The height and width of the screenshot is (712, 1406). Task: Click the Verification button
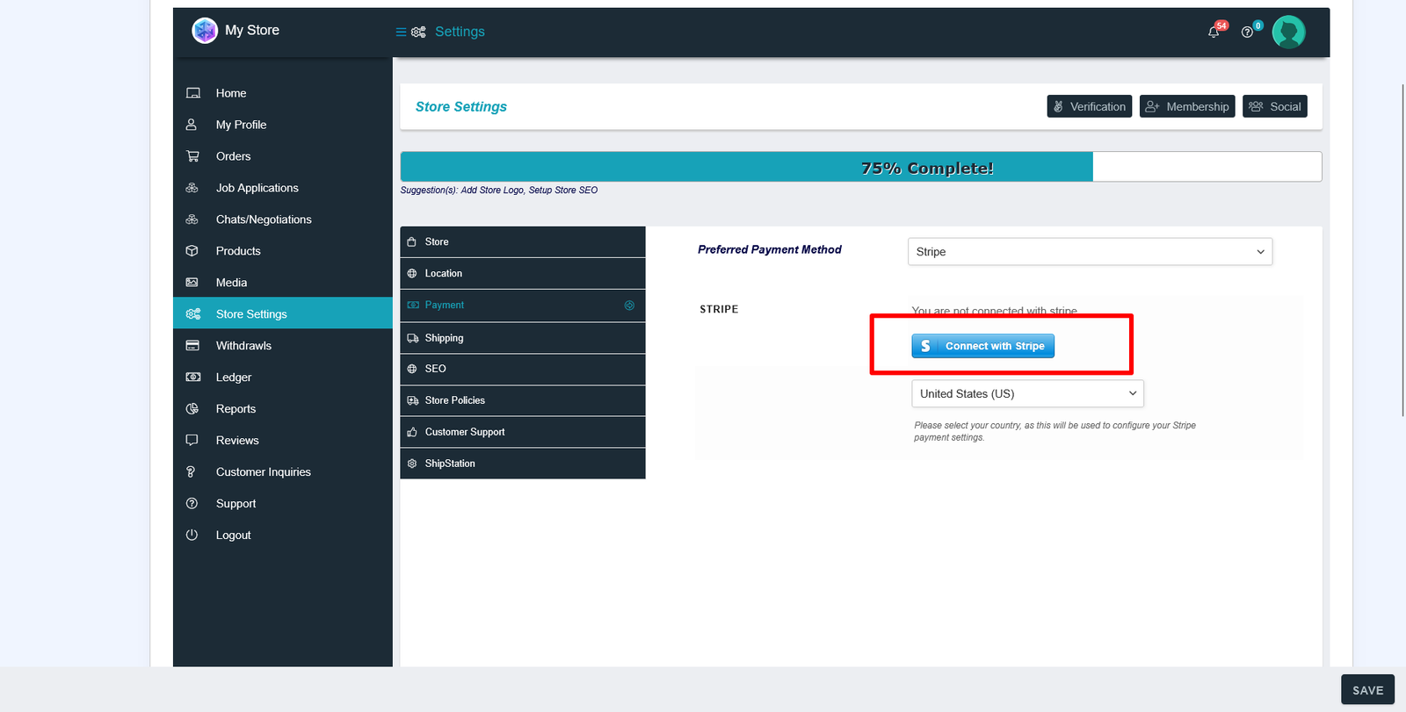[x=1089, y=107]
